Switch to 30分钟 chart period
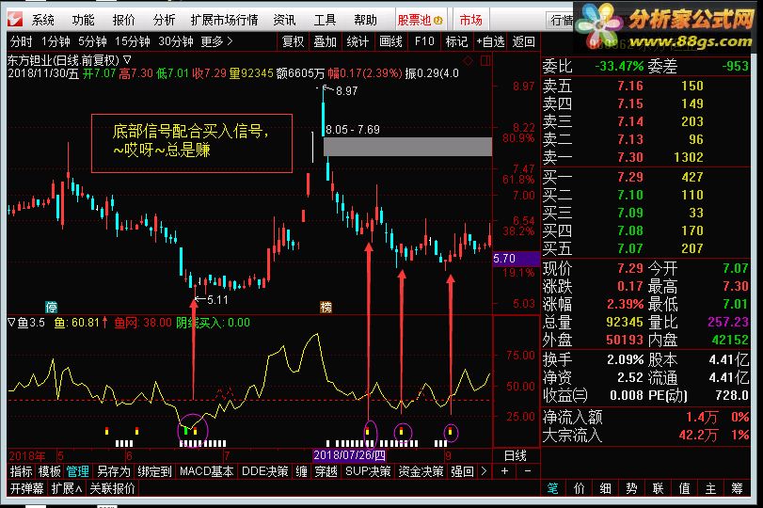 176,41
